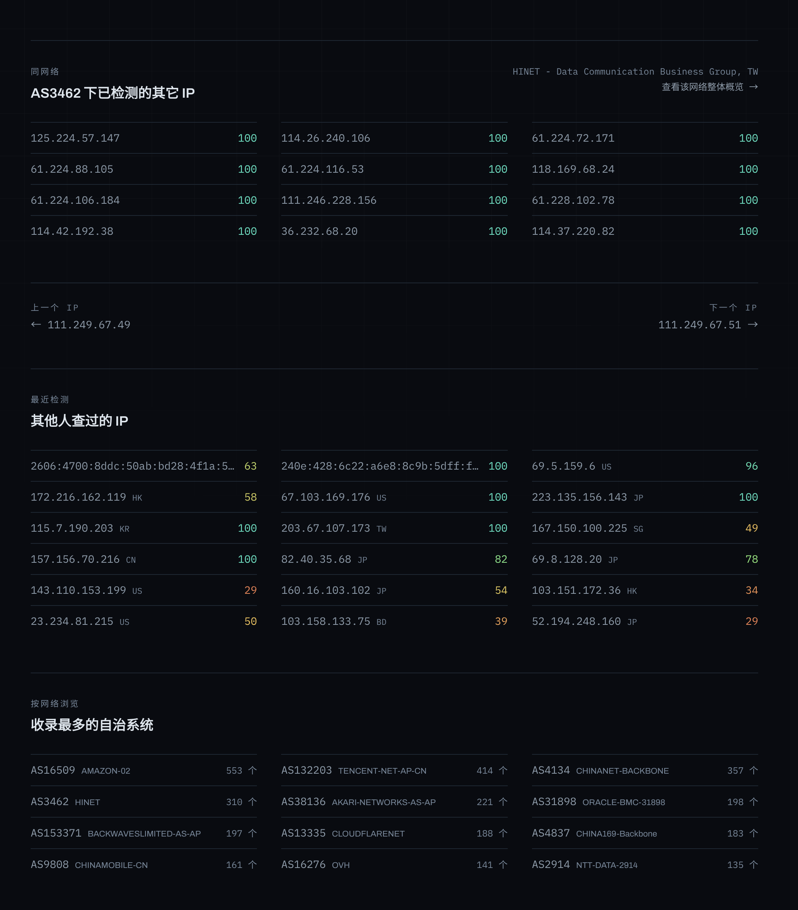Image resolution: width=798 pixels, height=910 pixels.
Task: Select the 203.67.107.173 TW entry
Action: (x=394, y=528)
